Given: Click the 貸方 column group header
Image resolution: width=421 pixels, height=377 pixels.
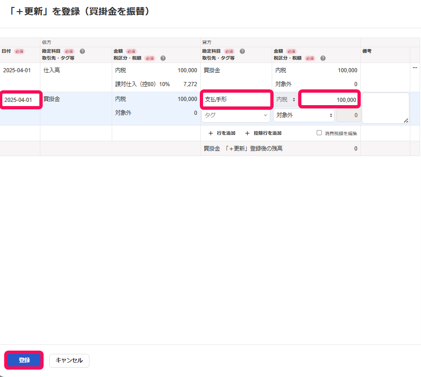Looking at the screenshot, I should click(207, 42).
